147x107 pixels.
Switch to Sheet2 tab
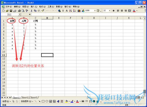[25, 98]
